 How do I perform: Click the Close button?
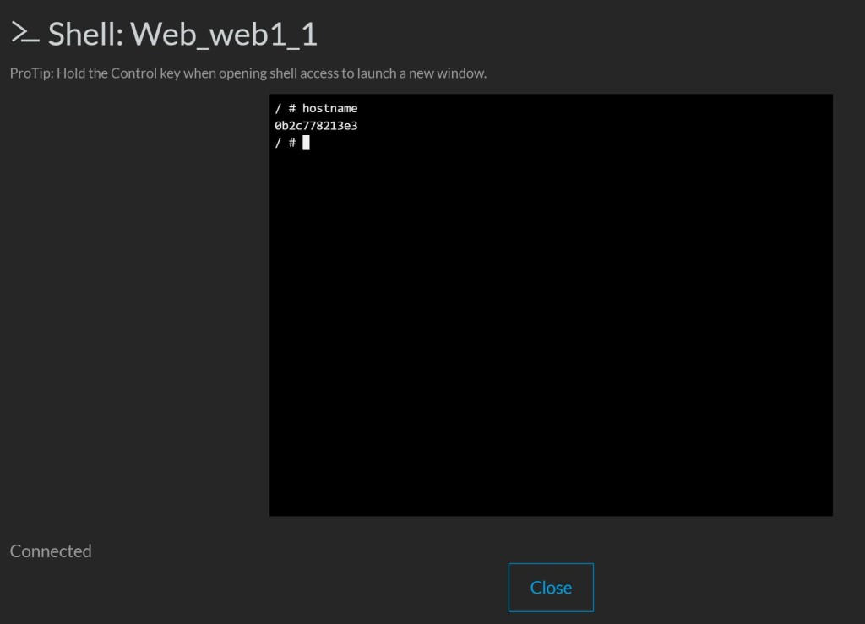(x=551, y=587)
